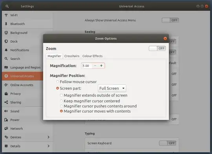Open Privacy settings panel

click(x=23, y=94)
